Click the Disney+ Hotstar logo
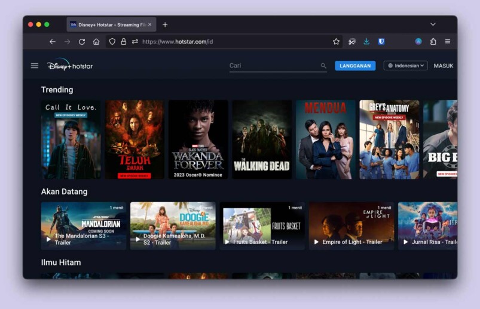 pyautogui.click(x=70, y=65)
